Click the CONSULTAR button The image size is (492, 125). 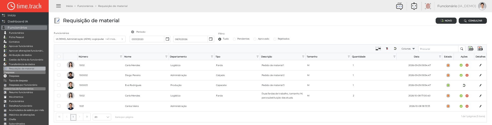473,21
